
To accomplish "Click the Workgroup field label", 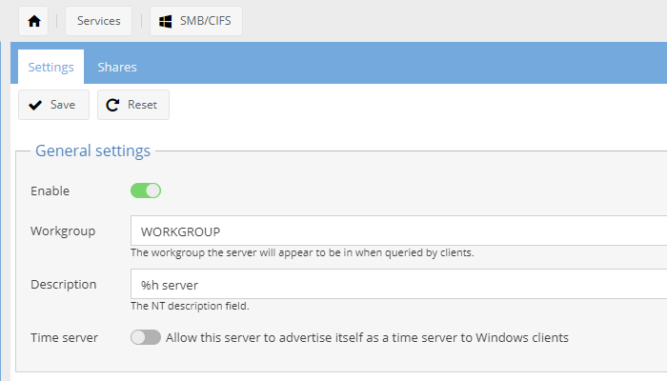I will [x=62, y=231].
